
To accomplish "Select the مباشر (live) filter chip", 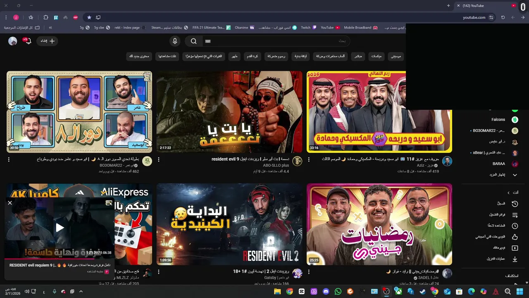I will pos(358,56).
